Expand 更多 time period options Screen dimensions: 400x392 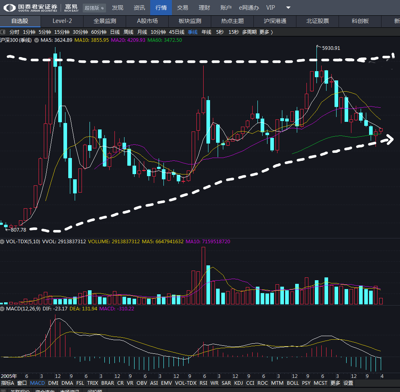[x=266, y=32]
